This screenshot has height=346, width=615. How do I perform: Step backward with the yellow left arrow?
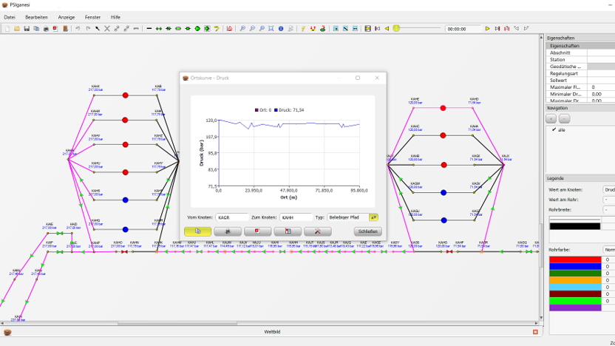point(387,29)
